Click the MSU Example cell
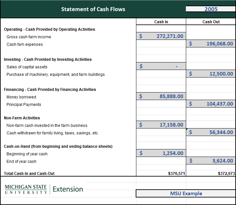This screenshot has width=236, height=205. click(x=186, y=193)
